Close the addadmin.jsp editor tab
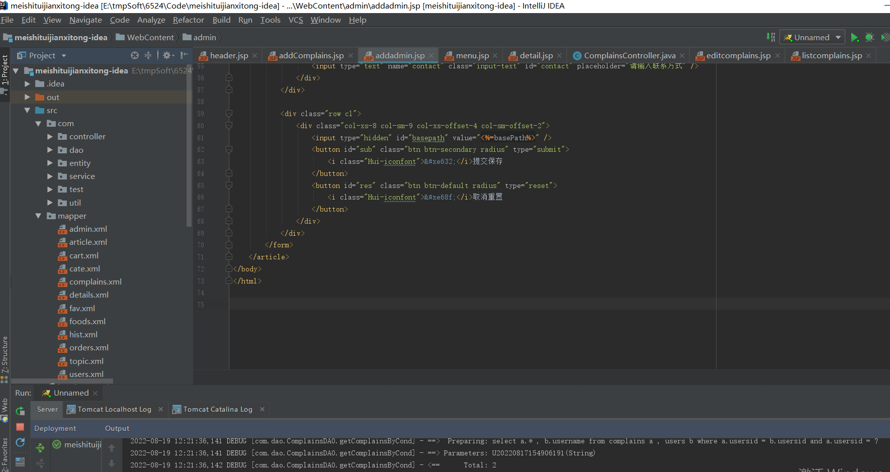Image resolution: width=890 pixels, height=472 pixels. click(431, 56)
